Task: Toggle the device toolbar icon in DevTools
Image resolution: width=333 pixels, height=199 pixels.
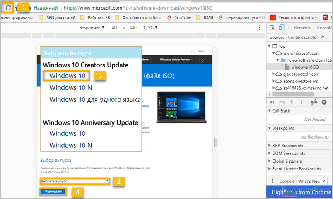Action: [282, 28]
